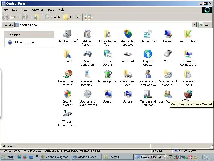Open the File menu
This screenshot has height=161, width=214.
pos(6,10)
